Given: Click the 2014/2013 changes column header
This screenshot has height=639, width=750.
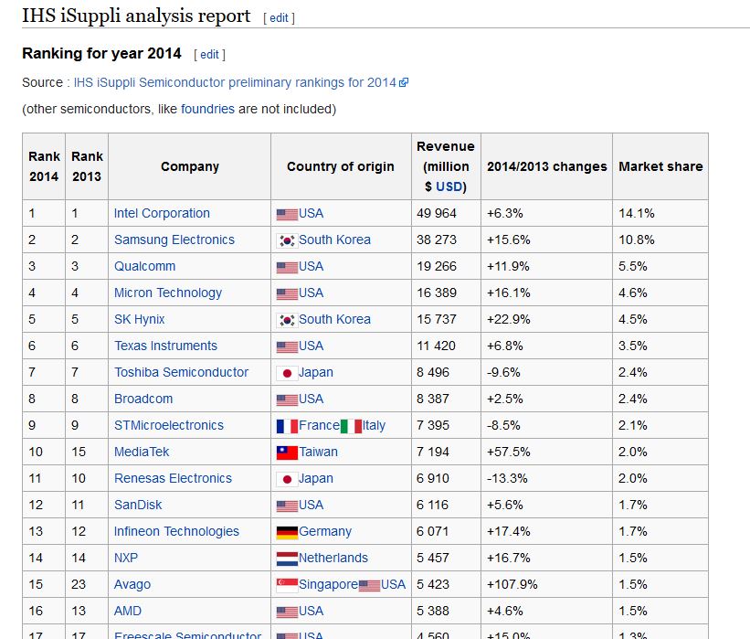Looking at the screenshot, I should pyautogui.click(x=546, y=166).
